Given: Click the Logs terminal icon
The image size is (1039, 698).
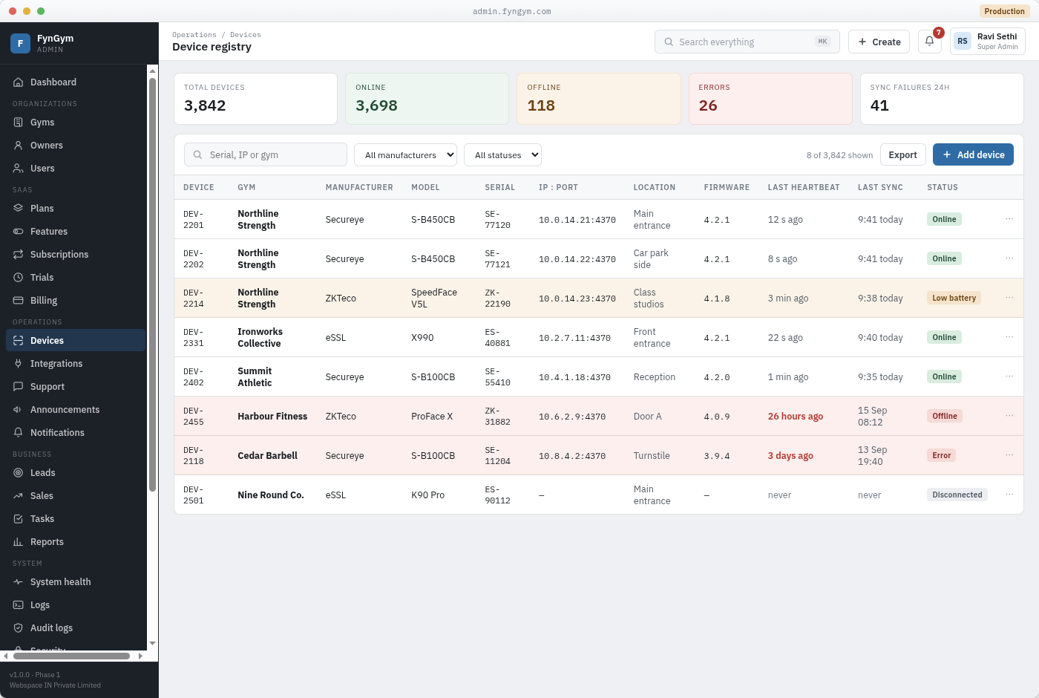Looking at the screenshot, I should [x=19, y=605].
